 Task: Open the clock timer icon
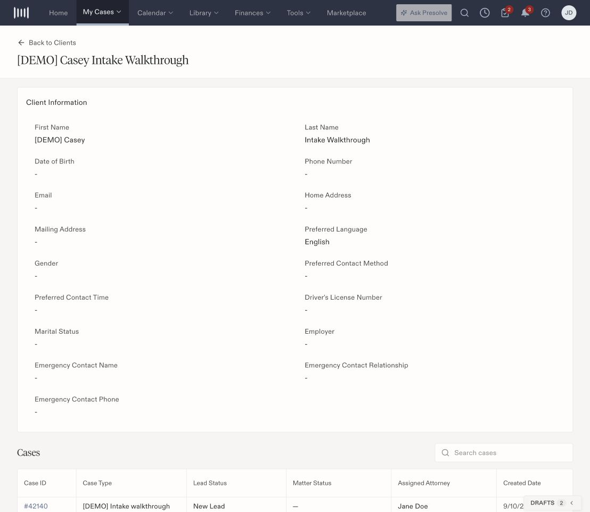[x=485, y=13]
